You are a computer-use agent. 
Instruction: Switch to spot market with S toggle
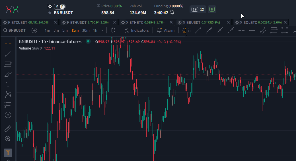click(57, 7)
